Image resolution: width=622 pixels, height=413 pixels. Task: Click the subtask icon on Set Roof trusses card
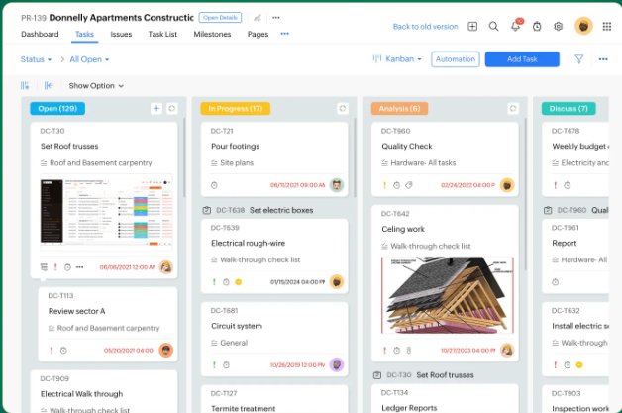(44, 267)
